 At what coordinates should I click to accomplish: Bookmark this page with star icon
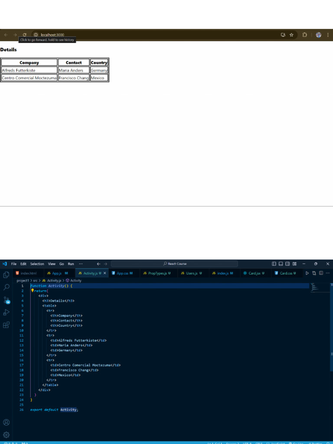pos(291,35)
